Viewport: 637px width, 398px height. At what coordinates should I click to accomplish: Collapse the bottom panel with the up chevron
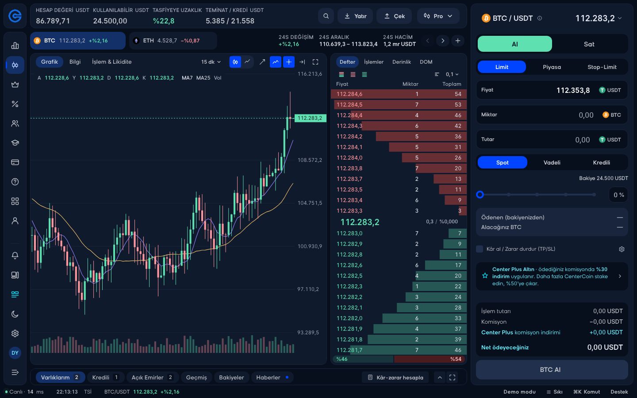pyautogui.click(x=440, y=377)
